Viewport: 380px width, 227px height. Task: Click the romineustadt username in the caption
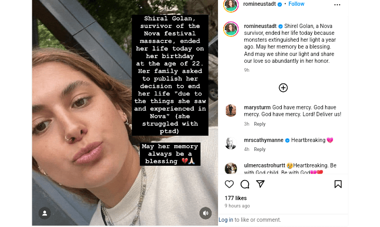260,26
